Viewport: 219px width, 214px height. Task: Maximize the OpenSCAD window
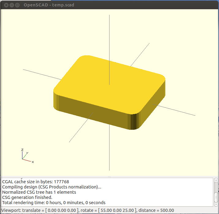17,5
